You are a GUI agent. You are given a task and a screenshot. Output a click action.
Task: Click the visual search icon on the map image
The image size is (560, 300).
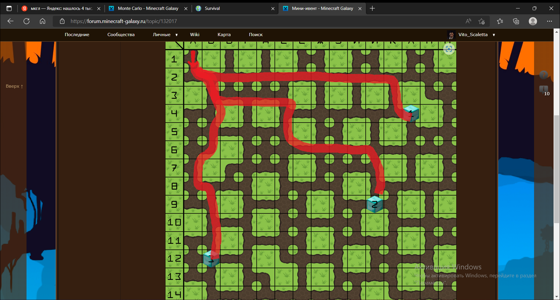coord(449,49)
